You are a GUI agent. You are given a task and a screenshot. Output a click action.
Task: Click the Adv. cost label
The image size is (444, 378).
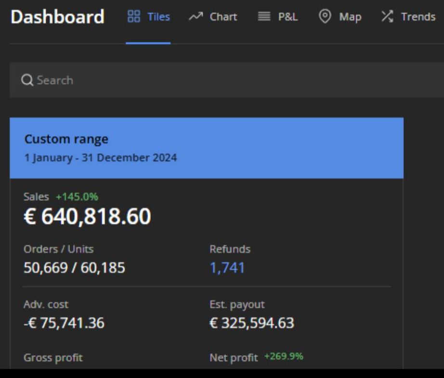pyautogui.click(x=46, y=304)
